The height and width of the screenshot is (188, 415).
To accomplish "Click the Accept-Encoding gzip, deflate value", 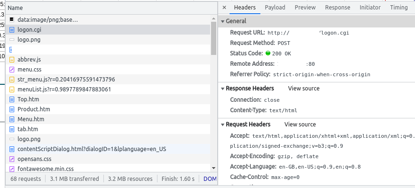I will [x=298, y=157].
